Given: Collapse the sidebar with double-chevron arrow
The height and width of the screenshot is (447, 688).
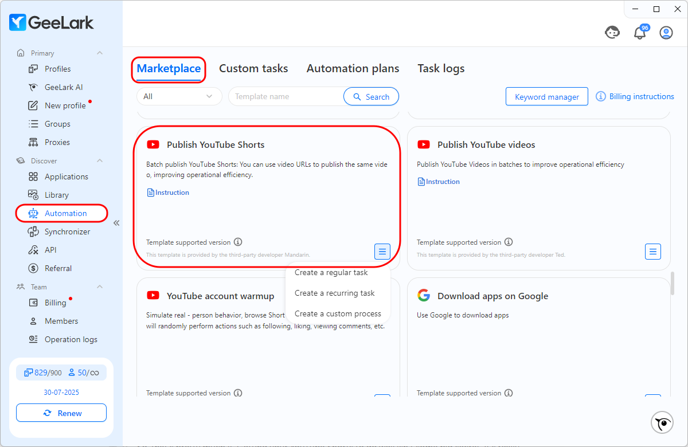Looking at the screenshot, I should point(116,223).
